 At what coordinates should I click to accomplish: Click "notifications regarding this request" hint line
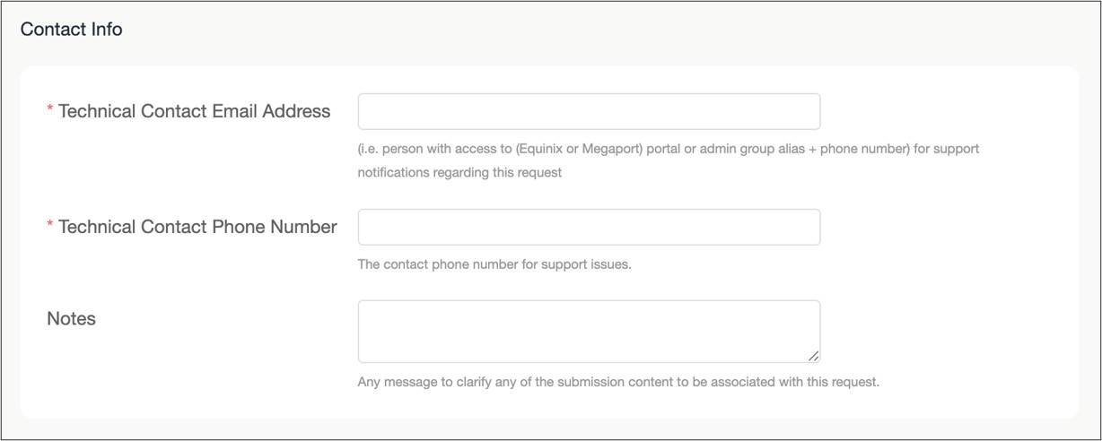click(459, 172)
